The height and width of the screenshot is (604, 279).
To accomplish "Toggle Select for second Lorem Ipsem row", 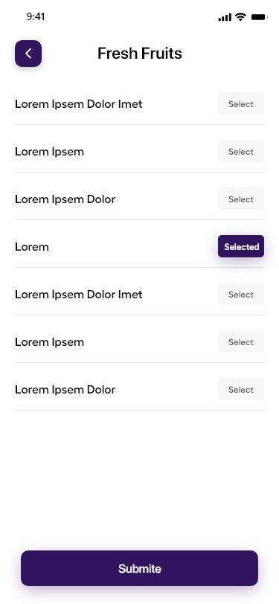I will click(x=241, y=341).
